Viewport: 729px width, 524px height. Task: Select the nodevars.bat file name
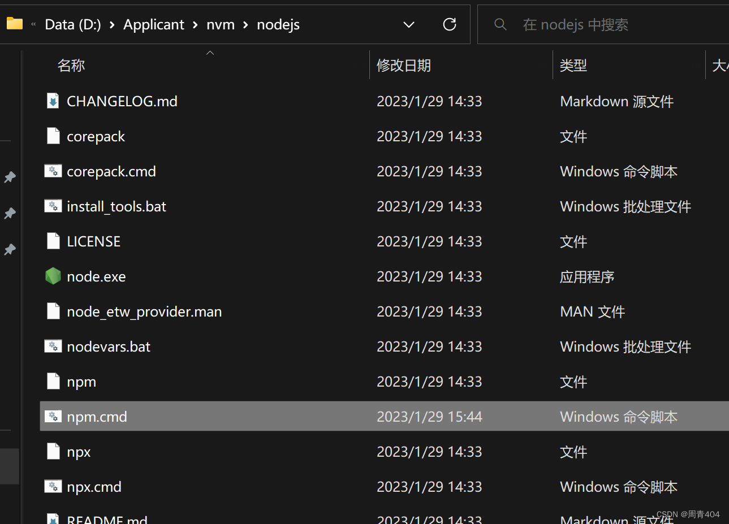[109, 347]
